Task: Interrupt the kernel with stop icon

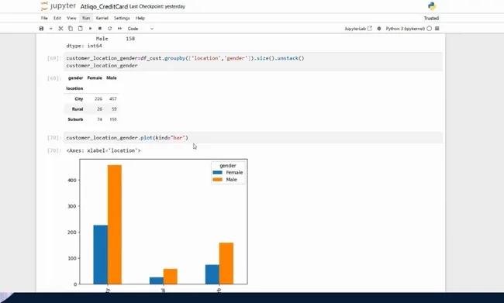Action: coord(100,29)
